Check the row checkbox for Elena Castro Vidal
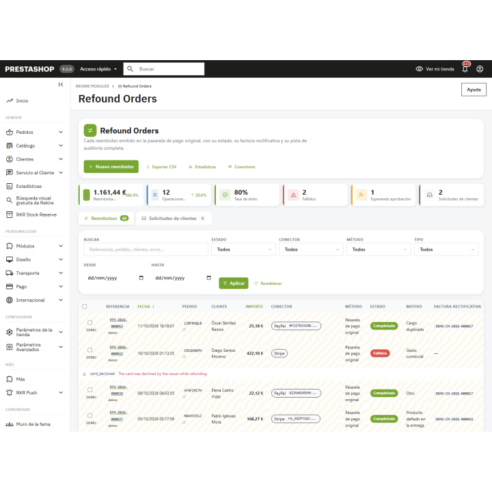492x492 pixels. pos(90,389)
